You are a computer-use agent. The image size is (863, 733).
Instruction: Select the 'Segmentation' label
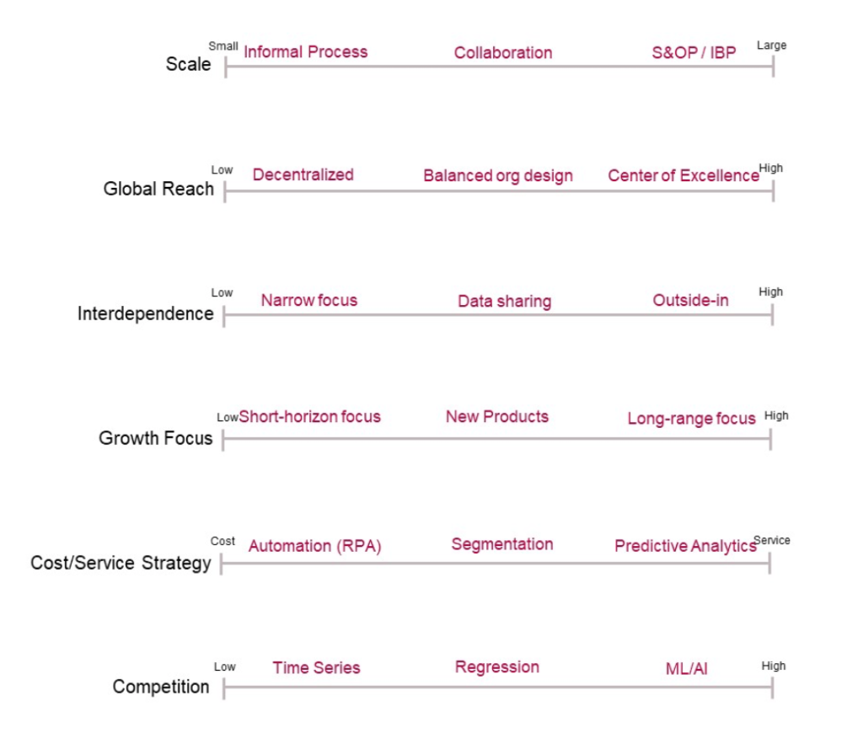coord(502,544)
